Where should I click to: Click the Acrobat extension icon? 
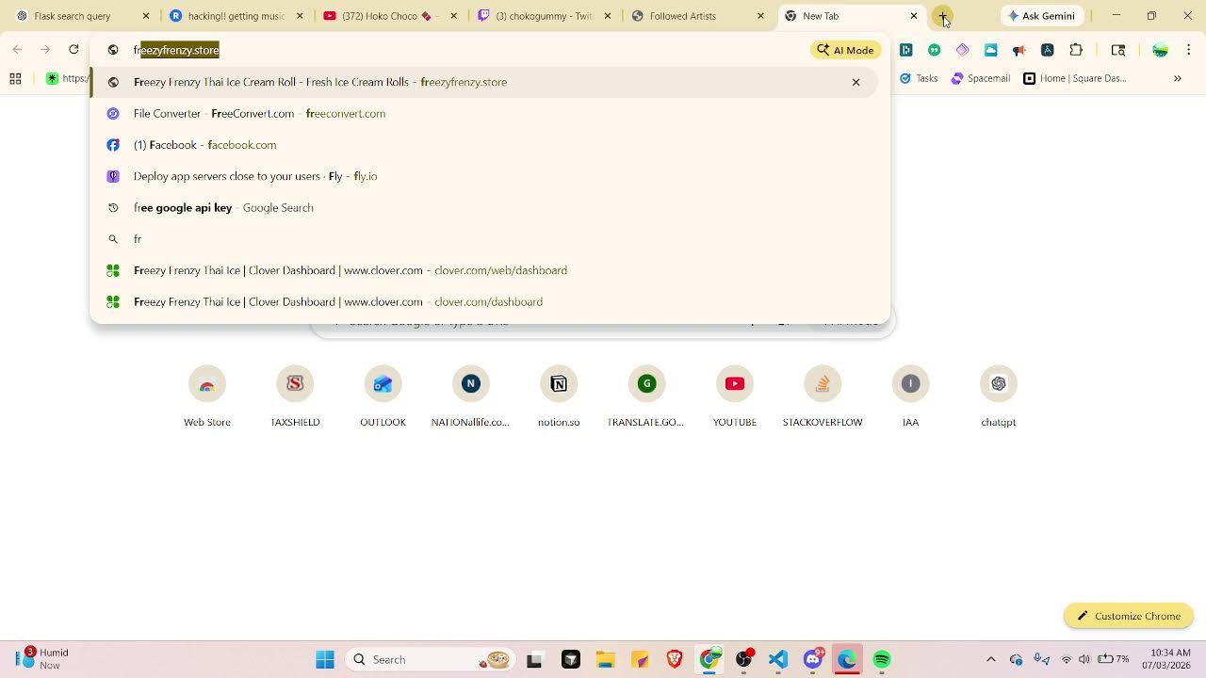1047,50
